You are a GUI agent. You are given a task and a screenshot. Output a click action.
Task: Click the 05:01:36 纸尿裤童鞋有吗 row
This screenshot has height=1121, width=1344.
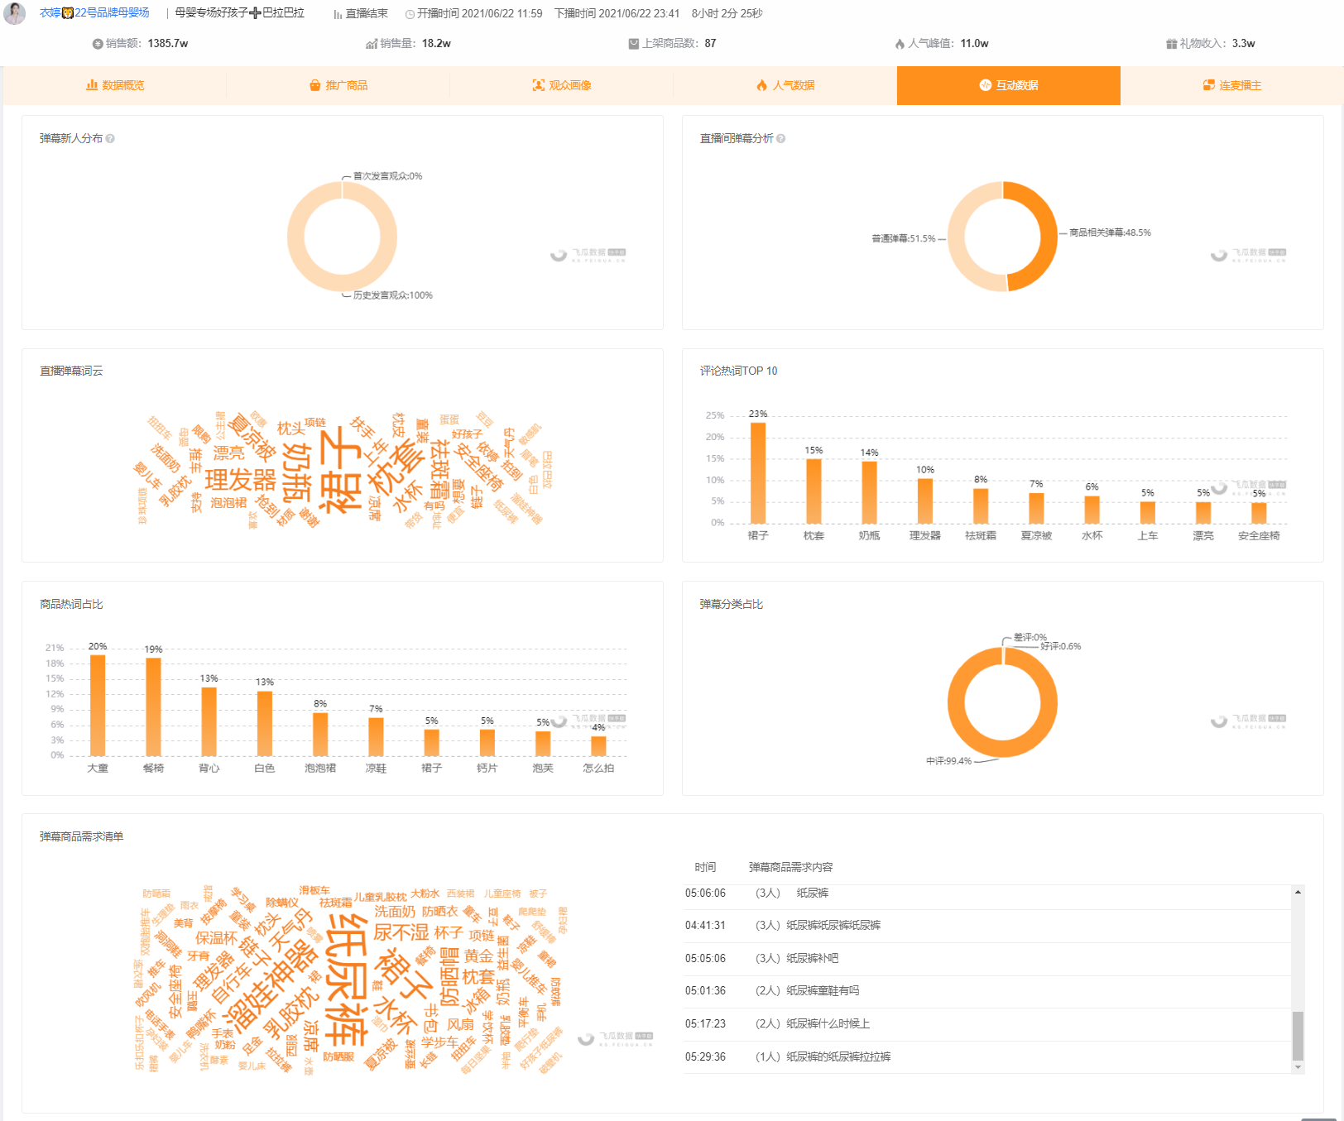click(987, 991)
